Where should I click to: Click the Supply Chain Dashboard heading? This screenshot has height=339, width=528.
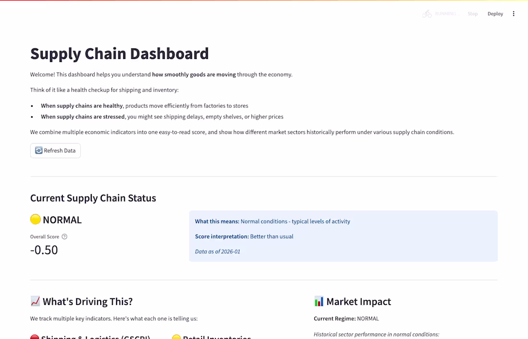click(119, 54)
